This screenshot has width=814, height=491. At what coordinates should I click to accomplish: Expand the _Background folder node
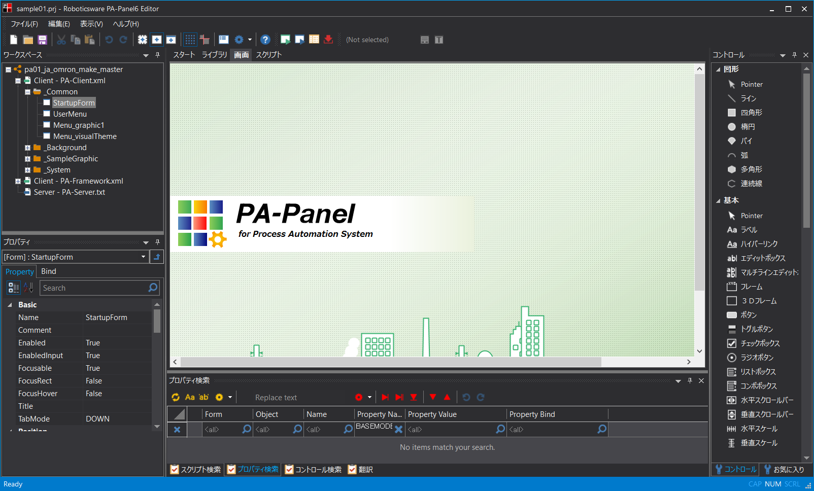pos(27,148)
